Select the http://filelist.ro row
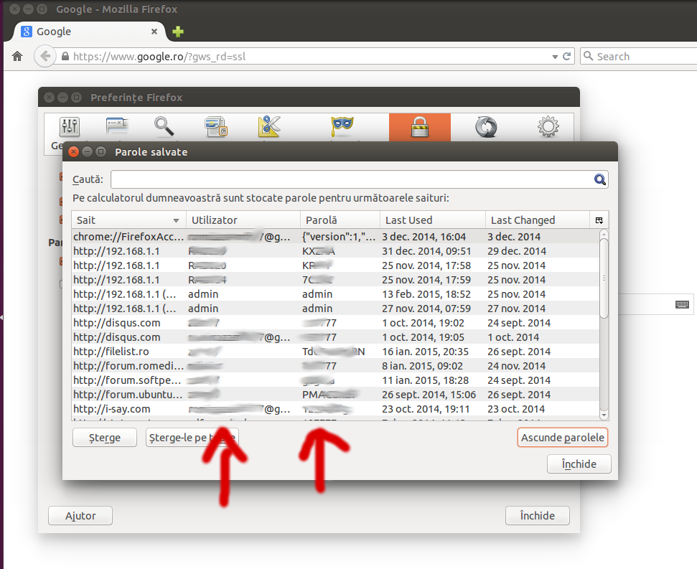The height and width of the screenshot is (569, 697). (x=336, y=352)
